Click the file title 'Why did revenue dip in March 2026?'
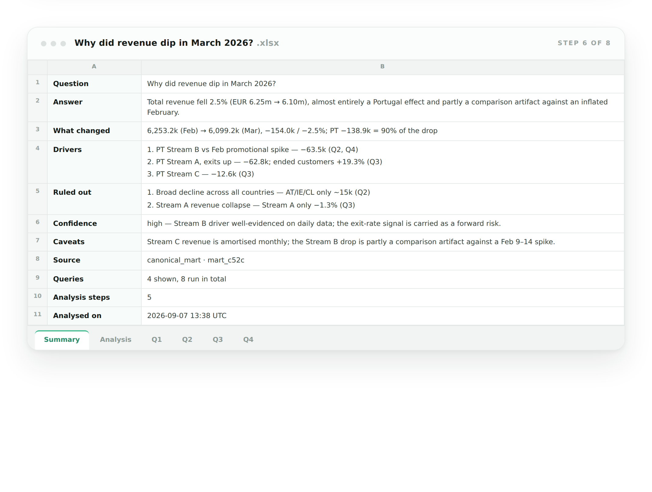 tap(164, 43)
